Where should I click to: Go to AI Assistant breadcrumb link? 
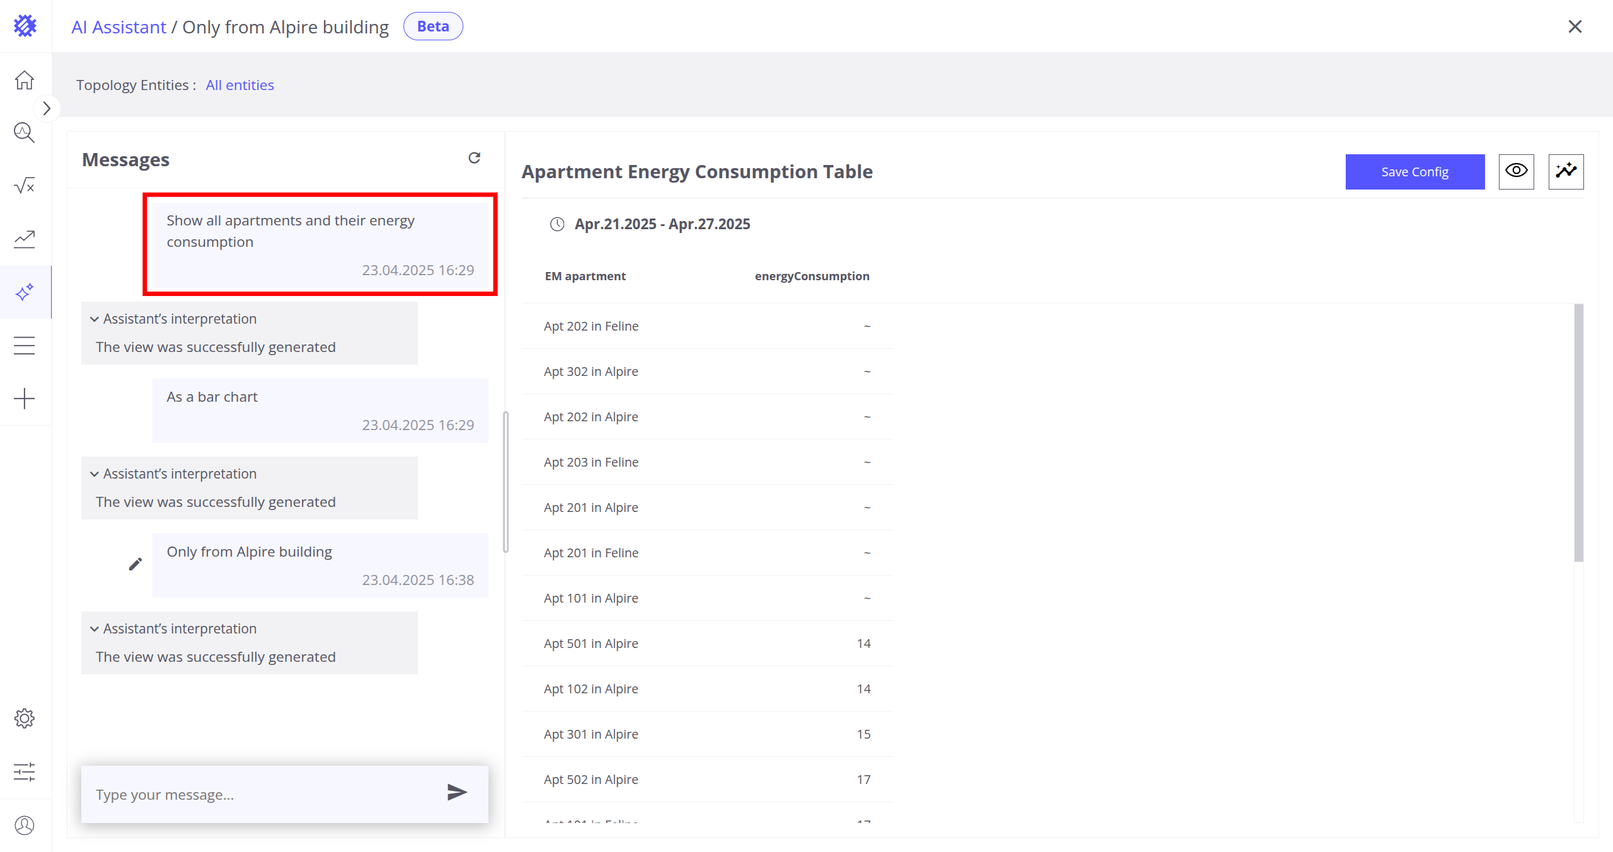(x=119, y=27)
